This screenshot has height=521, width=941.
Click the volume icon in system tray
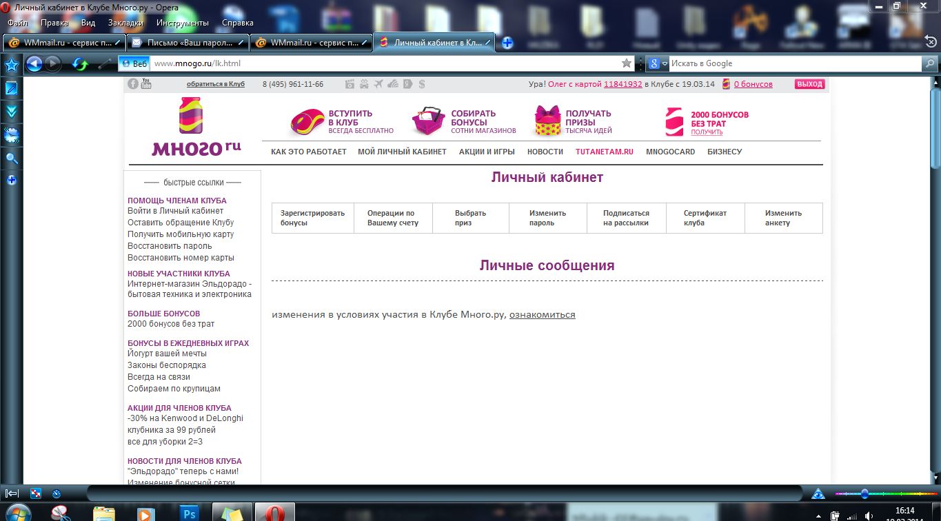(870, 515)
